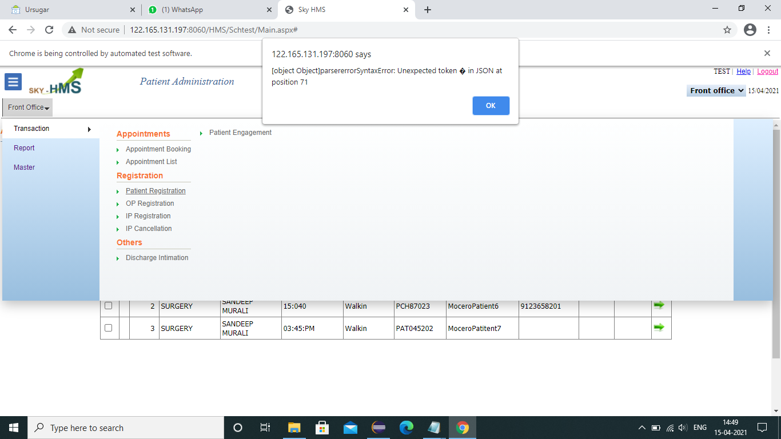Image resolution: width=781 pixels, height=439 pixels.
Task: Click the Logout link
Action: [768, 71]
